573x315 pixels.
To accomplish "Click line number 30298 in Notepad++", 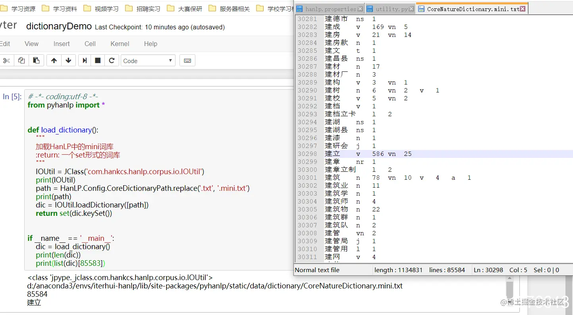I will (307, 154).
